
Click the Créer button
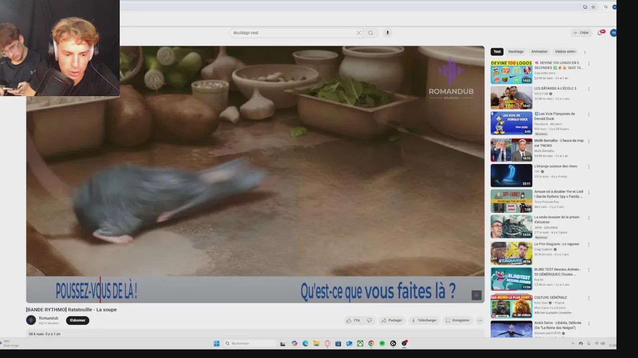[x=581, y=33]
